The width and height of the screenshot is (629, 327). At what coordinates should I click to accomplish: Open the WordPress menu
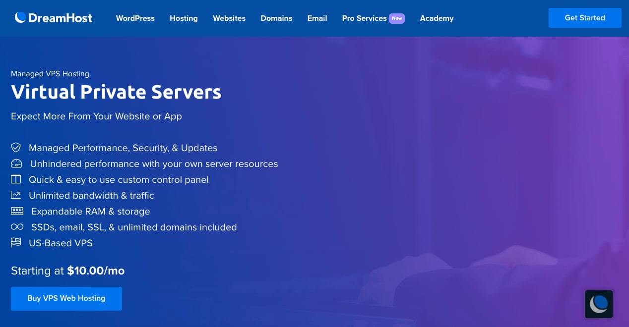(135, 18)
